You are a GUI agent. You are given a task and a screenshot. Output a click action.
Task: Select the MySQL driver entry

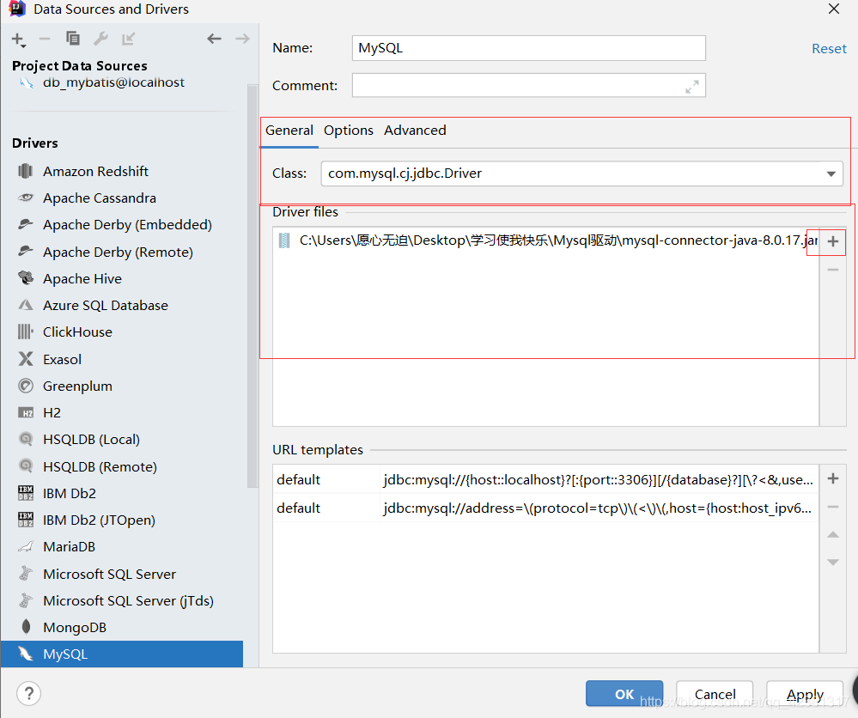point(122,654)
